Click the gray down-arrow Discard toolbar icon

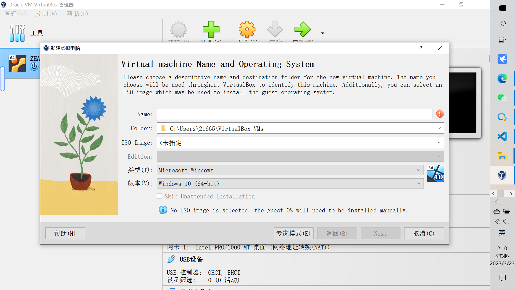point(275,29)
